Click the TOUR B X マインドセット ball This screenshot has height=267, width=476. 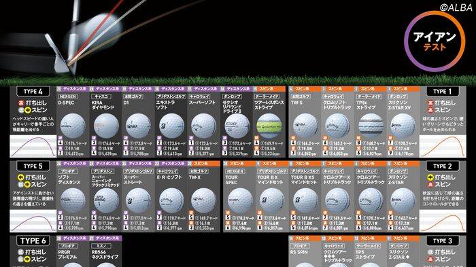click(x=272, y=200)
